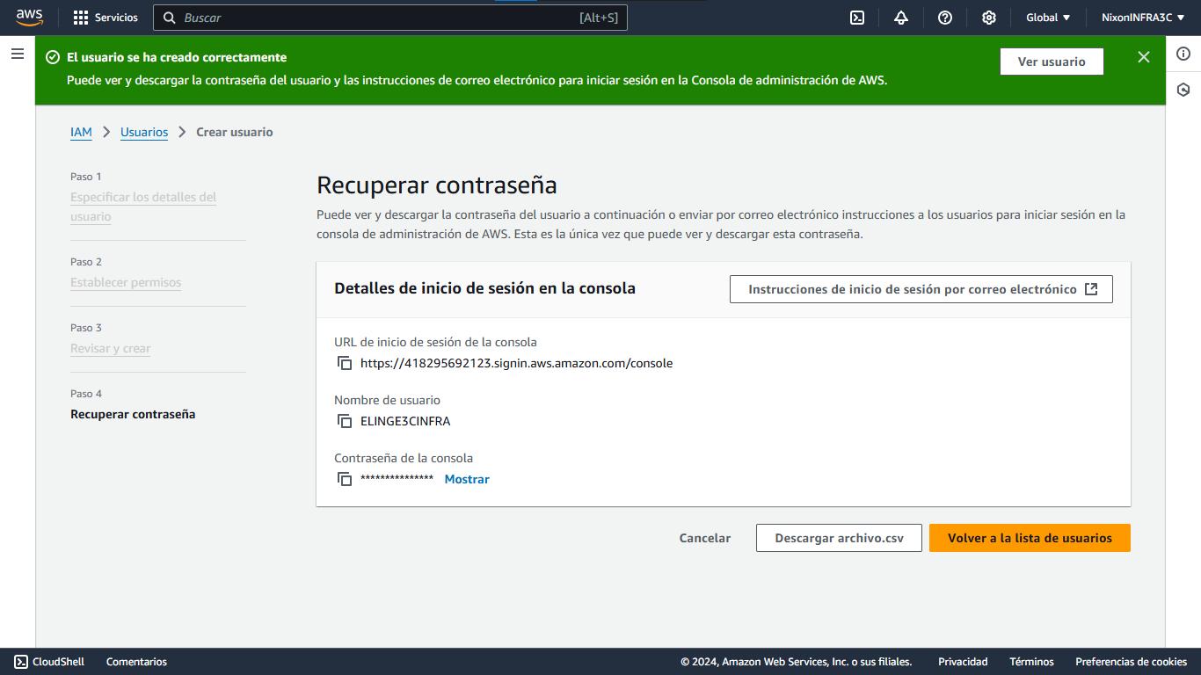1201x675 pixels.
Task: Open Comentarios in the footer
Action: click(136, 662)
